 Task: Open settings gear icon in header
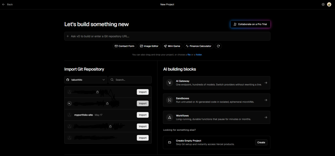pos(323,4)
